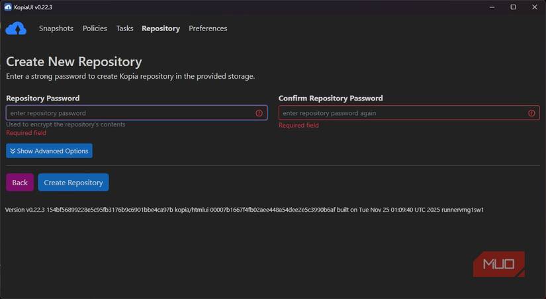Minimize the KopiaUI window

point(492,7)
